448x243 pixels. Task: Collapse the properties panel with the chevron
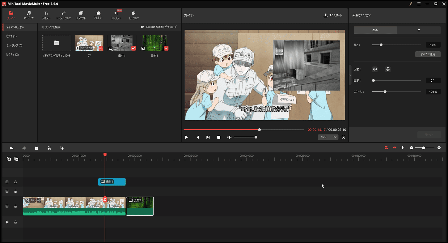349,74
